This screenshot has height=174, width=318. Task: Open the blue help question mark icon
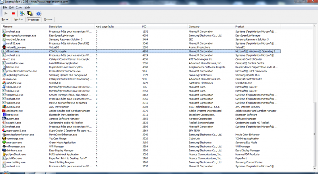click(x=39, y=14)
